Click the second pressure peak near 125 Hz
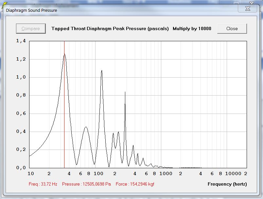The width and height of the screenshot is (263, 199). [x=102, y=71]
